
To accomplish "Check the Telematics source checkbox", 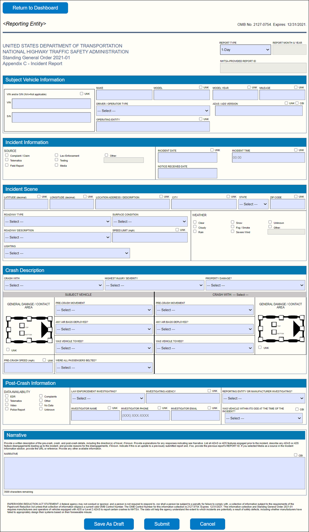I will point(7,160).
